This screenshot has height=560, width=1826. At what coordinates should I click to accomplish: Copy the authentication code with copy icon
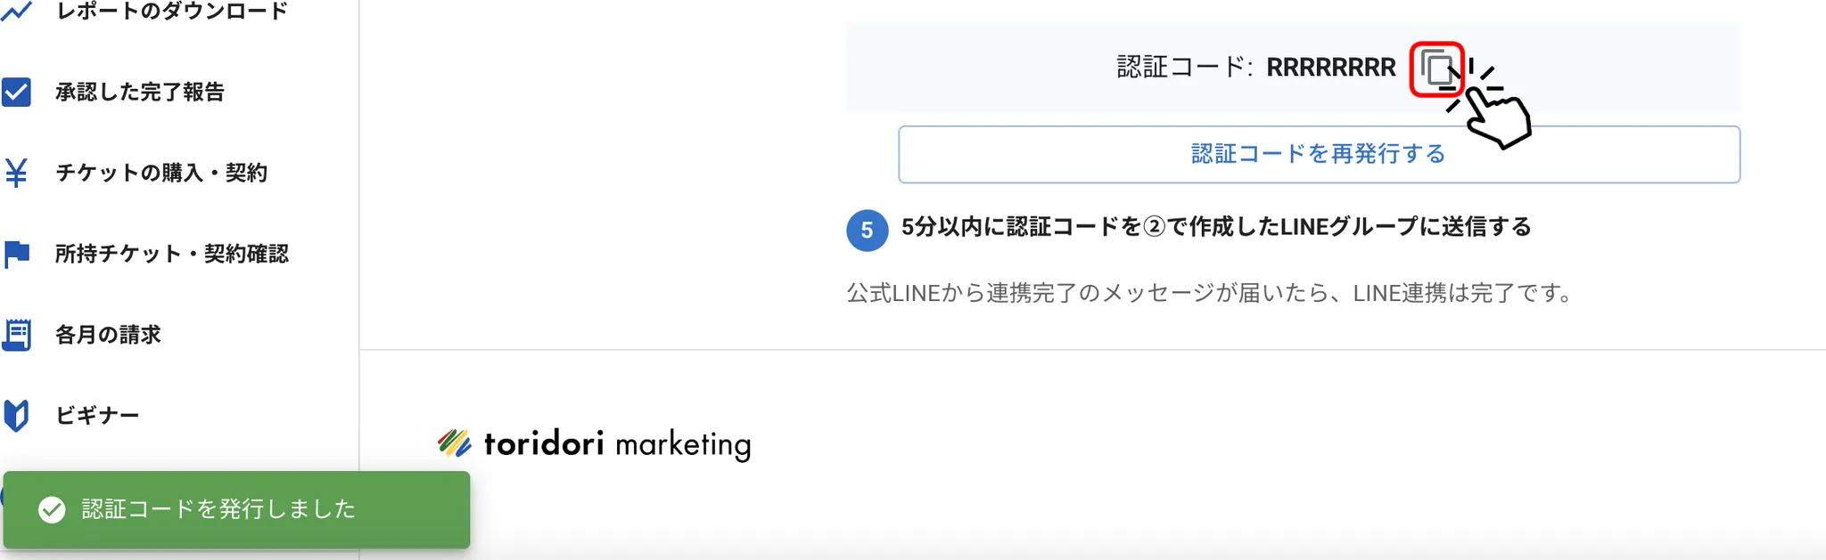1435,69
